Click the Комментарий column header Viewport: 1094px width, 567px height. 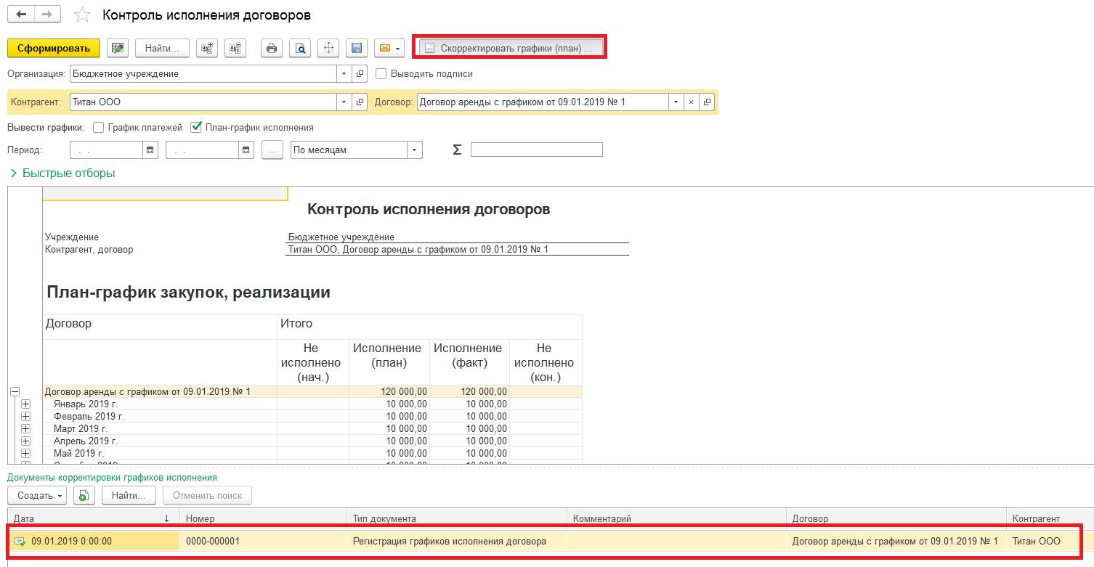pyautogui.click(x=676, y=518)
